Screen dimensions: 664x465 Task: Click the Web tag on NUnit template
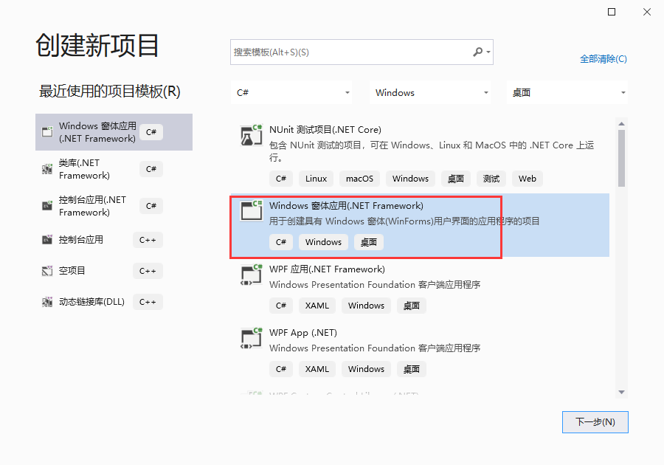[x=528, y=178]
